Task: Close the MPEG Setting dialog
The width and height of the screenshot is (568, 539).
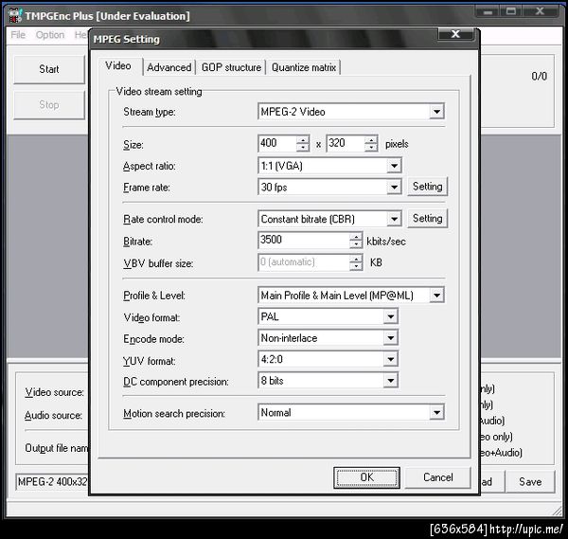Action: (x=455, y=34)
